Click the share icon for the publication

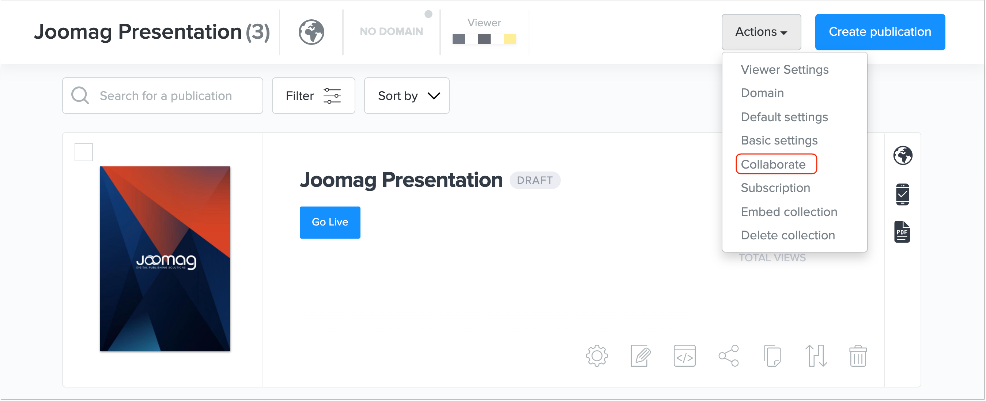pyautogui.click(x=728, y=356)
